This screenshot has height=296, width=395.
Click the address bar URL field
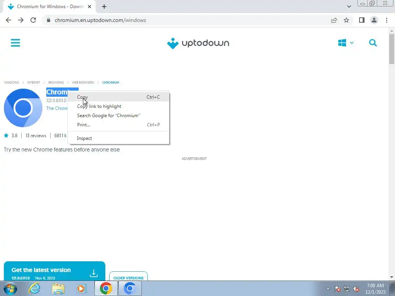(x=186, y=20)
